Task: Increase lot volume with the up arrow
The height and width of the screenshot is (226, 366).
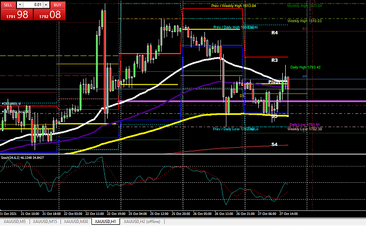Action: [46, 5]
